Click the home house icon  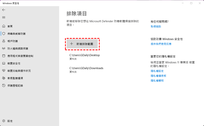[x=4, y=26]
